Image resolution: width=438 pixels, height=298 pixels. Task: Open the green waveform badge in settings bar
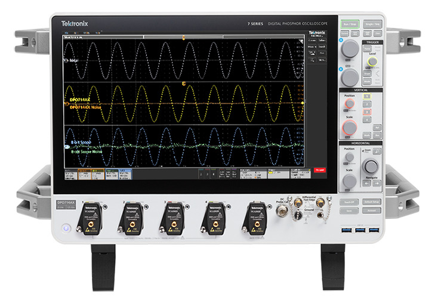click(x=111, y=175)
